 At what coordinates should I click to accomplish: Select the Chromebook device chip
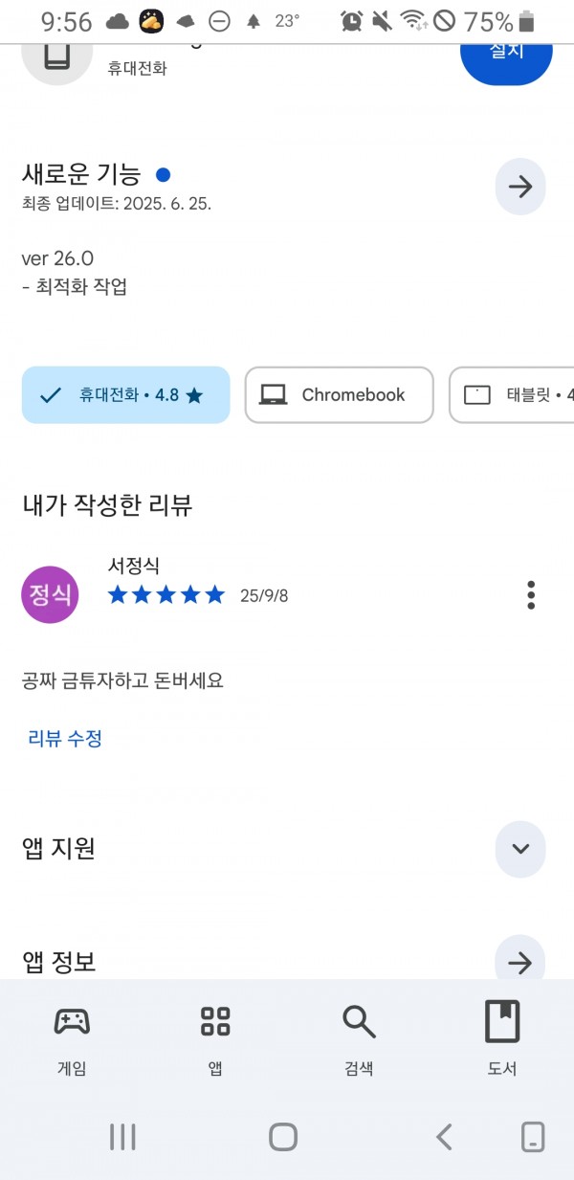pyautogui.click(x=339, y=394)
